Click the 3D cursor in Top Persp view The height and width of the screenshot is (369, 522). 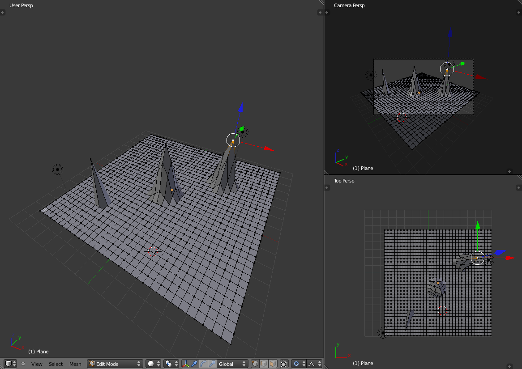[x=443, y=310]
